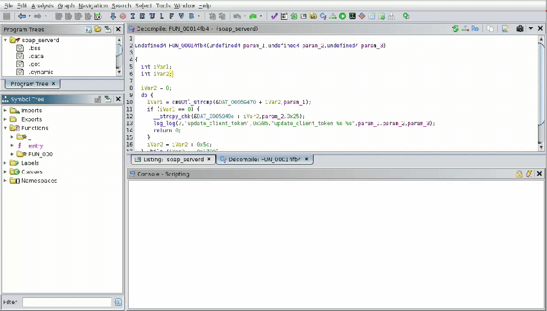Click Next Bookmark 'B' navigation icon
Viewport: 547px width, 311px height.
pos(191,16)
